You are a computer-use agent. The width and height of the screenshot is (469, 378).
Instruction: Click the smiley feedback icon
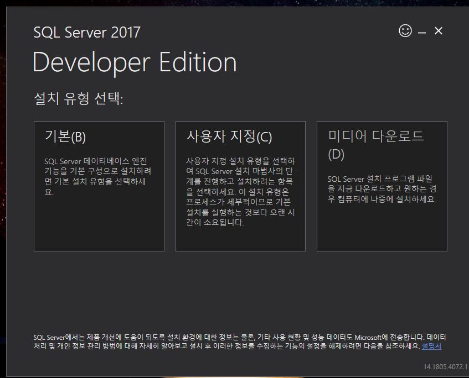(405, 31)
